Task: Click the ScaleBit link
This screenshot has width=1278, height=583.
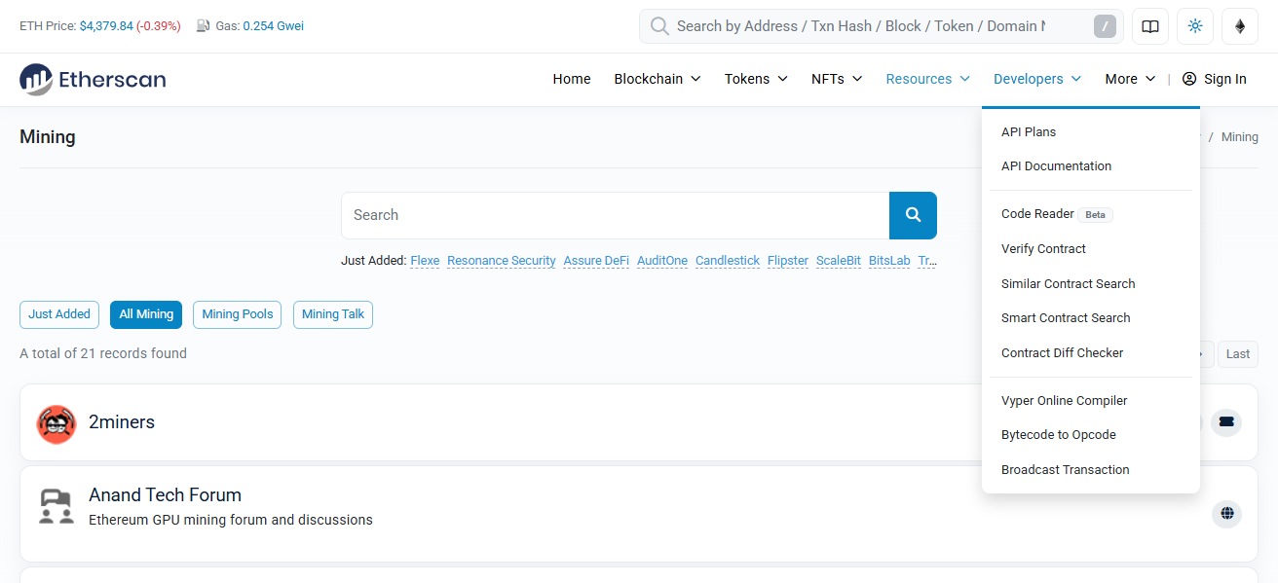Action: coord(839,261)
